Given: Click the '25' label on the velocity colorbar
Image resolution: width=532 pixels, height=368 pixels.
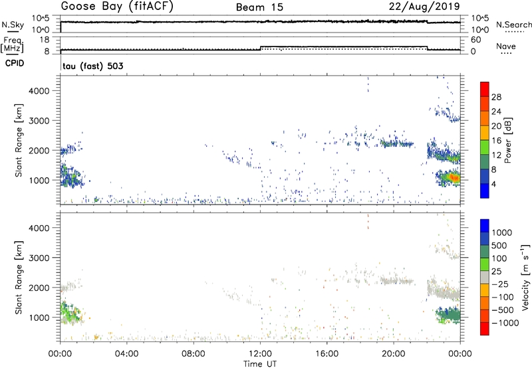Looking at the screenshot, I should 496,271.
